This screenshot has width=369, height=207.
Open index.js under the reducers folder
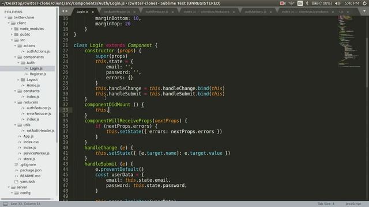click(33, 119)
